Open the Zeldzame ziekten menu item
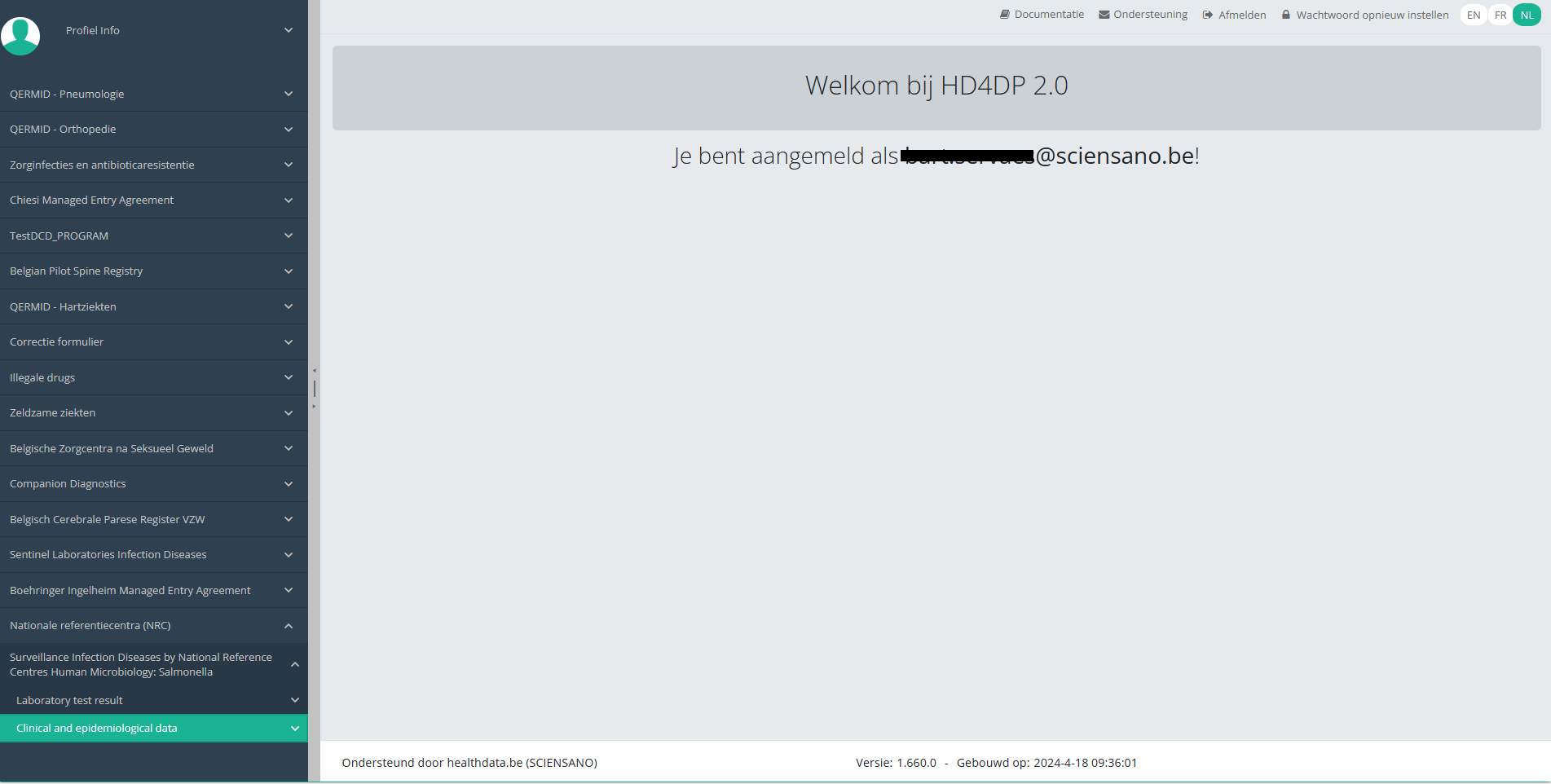 (x=53, y=413)
